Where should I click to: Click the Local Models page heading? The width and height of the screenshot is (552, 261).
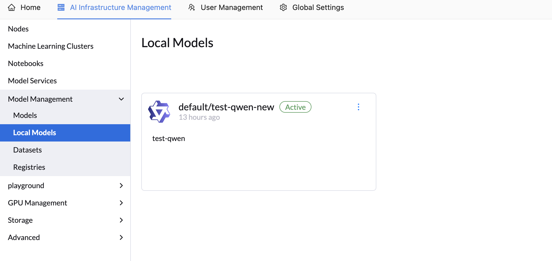click(x=177, y=43)
